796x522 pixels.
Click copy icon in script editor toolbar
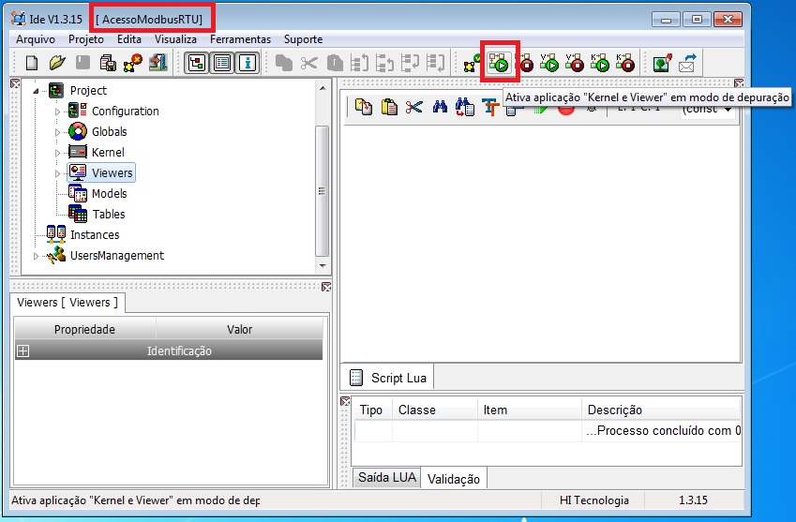[364, 107]
